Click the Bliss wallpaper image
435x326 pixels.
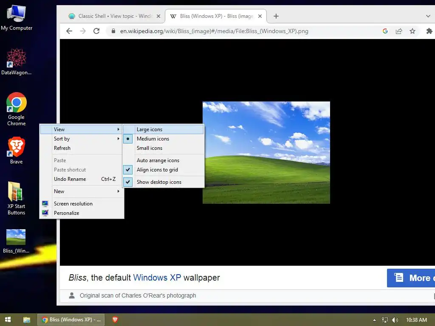[x=266, y=152]
